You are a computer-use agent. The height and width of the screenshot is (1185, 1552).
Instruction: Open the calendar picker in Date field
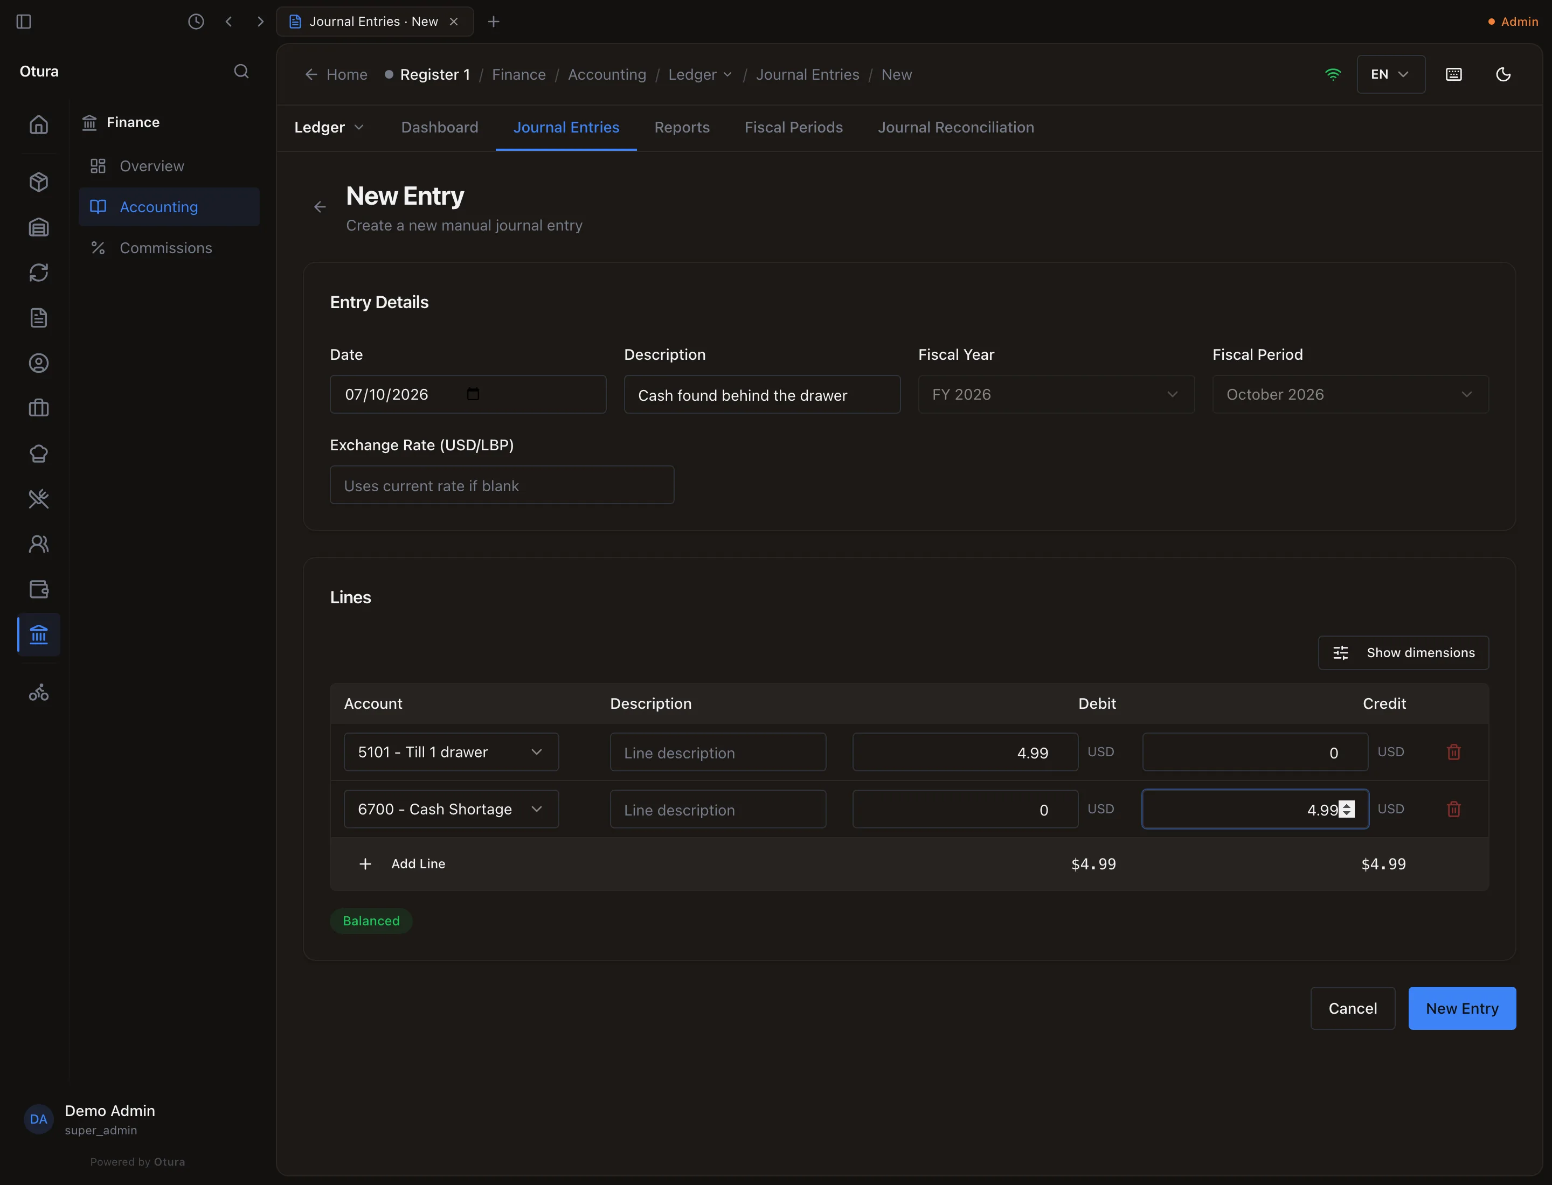coord(473,394)
